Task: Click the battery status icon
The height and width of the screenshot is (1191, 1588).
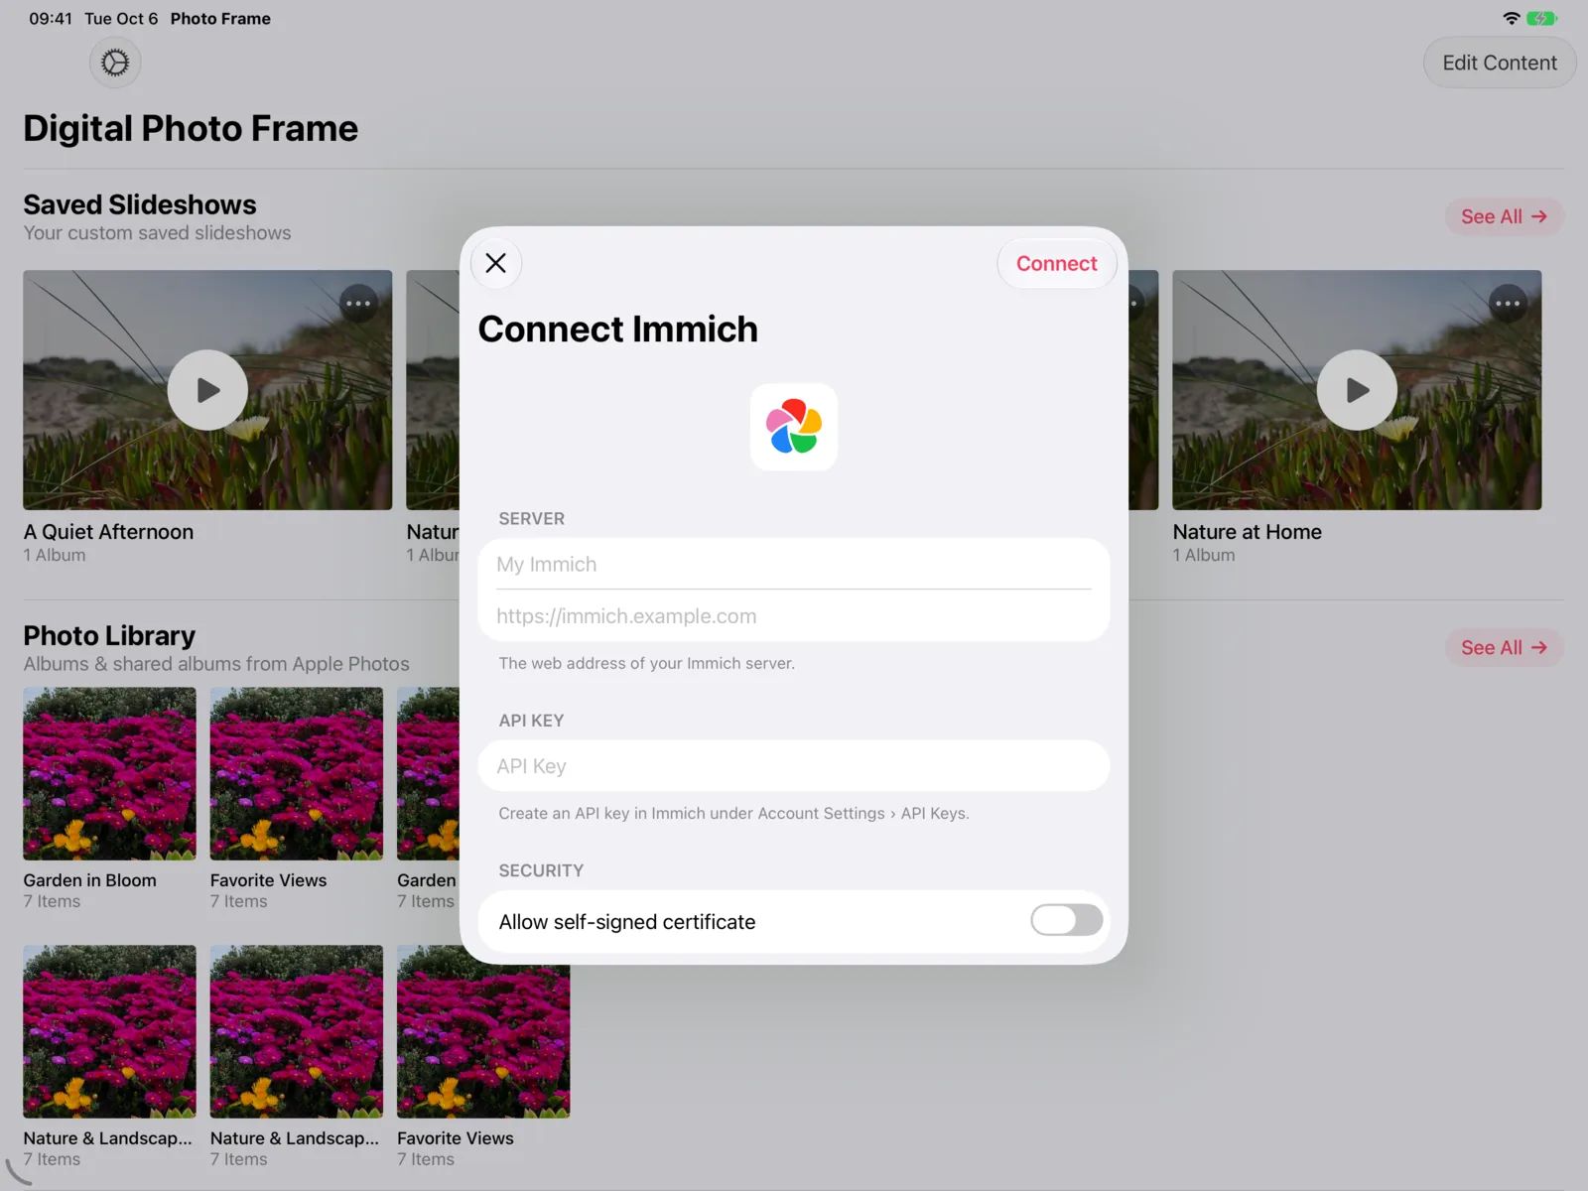Action: tap(1542, 18)
